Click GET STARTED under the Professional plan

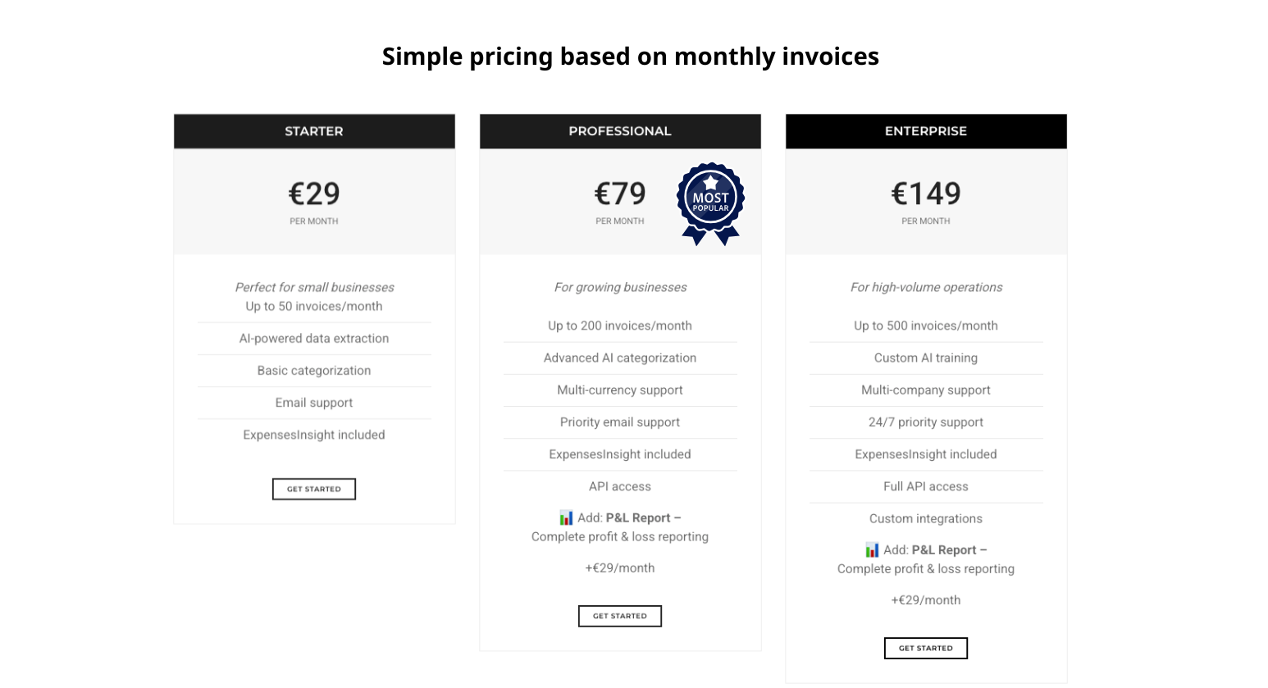pyautogui.click(x=620, y=616)
